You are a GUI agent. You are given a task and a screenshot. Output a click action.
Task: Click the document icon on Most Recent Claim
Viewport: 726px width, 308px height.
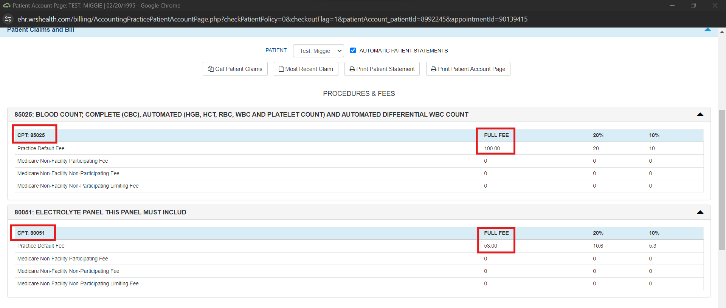pyautogui.click(x=281, y=69)
